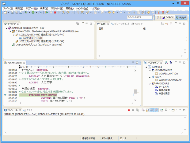Image resolution: width=190 pixels, height=143 pixels.
Task: Click the Skip All Breakpoints icon
Action: 41,13
